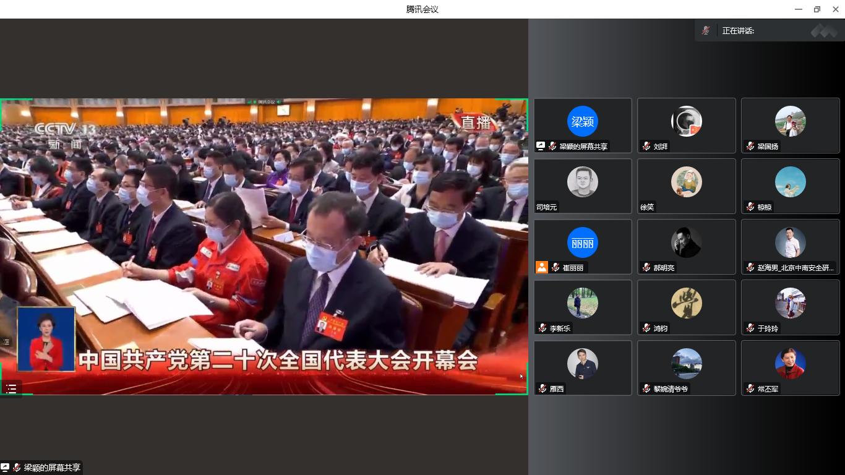845x475 pixels.
Task: Select the 棕棕 participant tile
Action: (791, 186)
